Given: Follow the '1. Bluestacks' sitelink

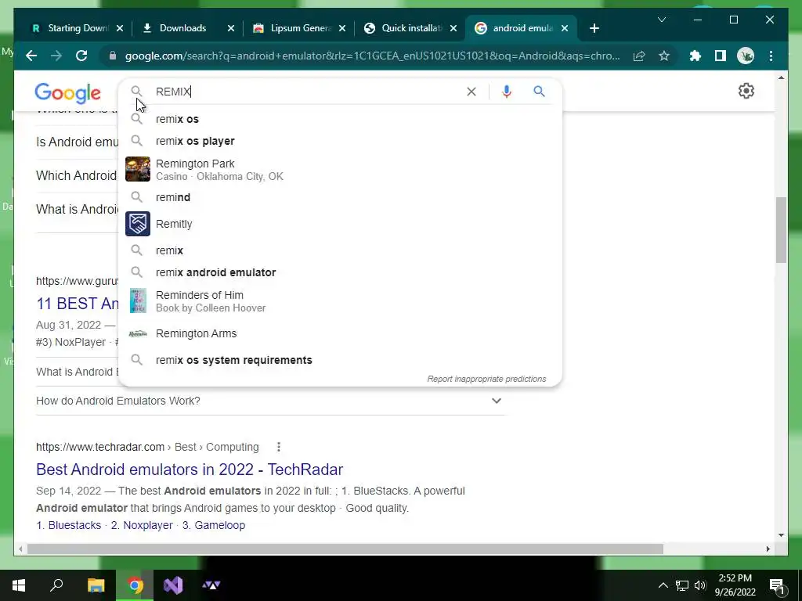Looking at the screenshot, I should coord(69,525).
